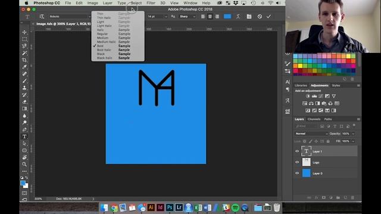Select the Pen tool
Image resolution: width=381 pixels, height=214 pixels.
pos(24,130)
